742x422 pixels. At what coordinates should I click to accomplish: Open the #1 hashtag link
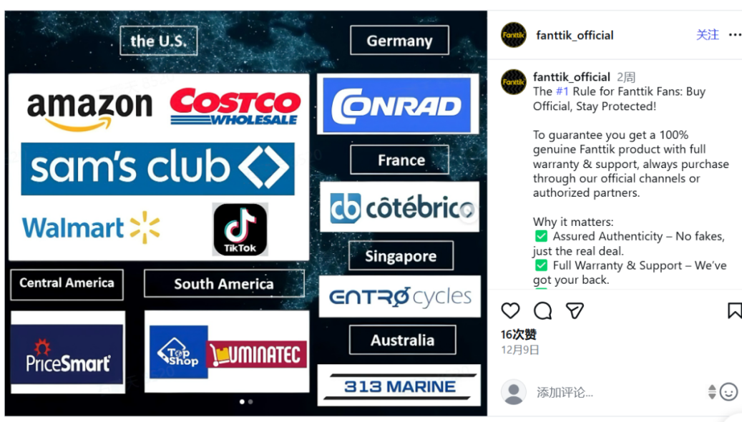562,92
